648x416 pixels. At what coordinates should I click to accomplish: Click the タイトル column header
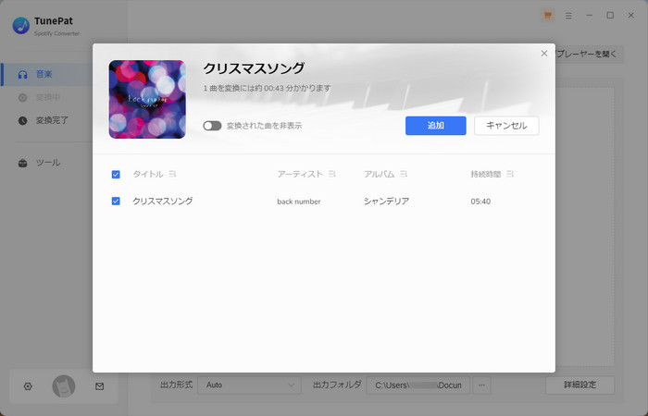point(148,174)
